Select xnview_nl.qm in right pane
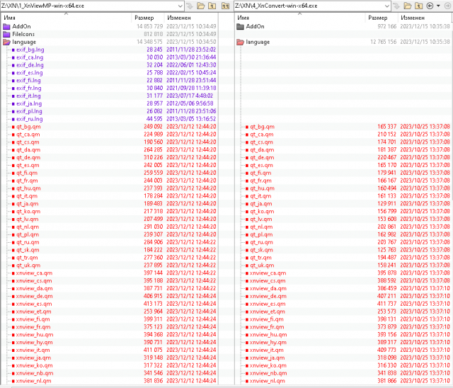 point(268,381)
